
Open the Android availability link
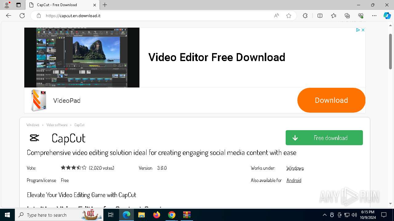(x=294, y=180)
